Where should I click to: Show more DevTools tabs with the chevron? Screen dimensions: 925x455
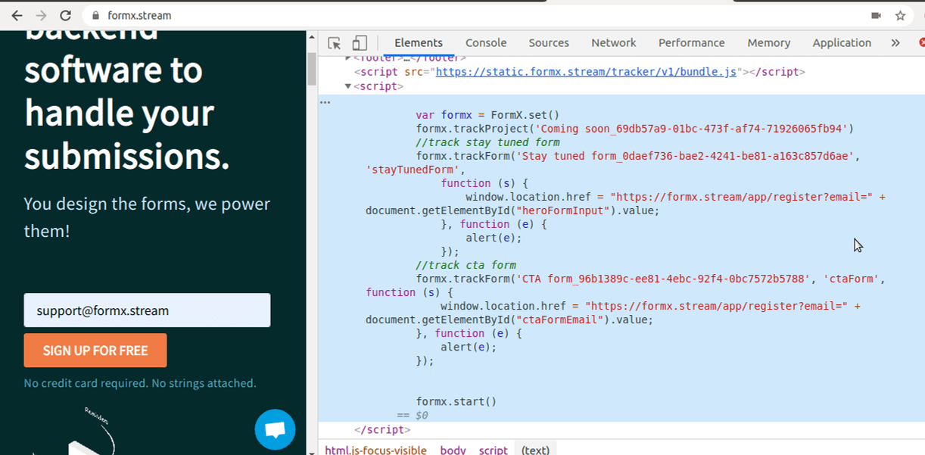click(895, 43)
